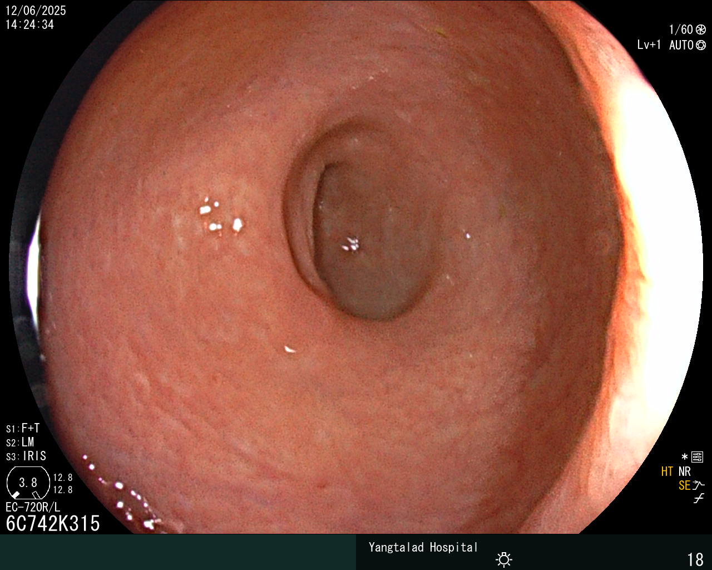The width and height of the screenshot is (712, 570).
Task: Click the S1:F+T switch assignment
Action: pyautogui.click(x=23, y=429)
